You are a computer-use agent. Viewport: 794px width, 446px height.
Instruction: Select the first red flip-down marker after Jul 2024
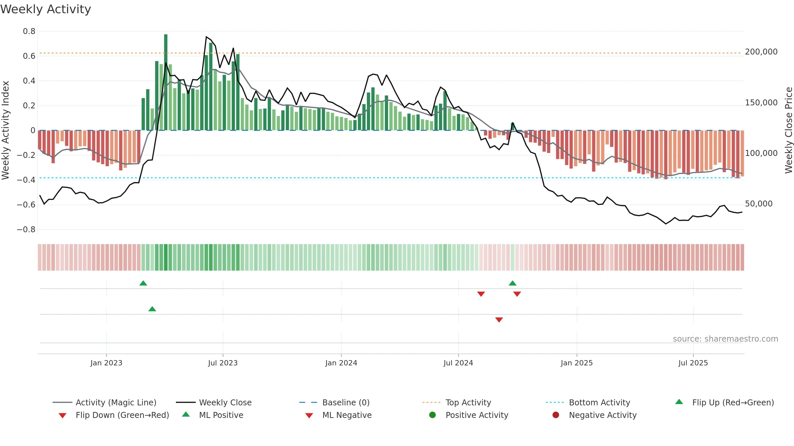point(481,294)
